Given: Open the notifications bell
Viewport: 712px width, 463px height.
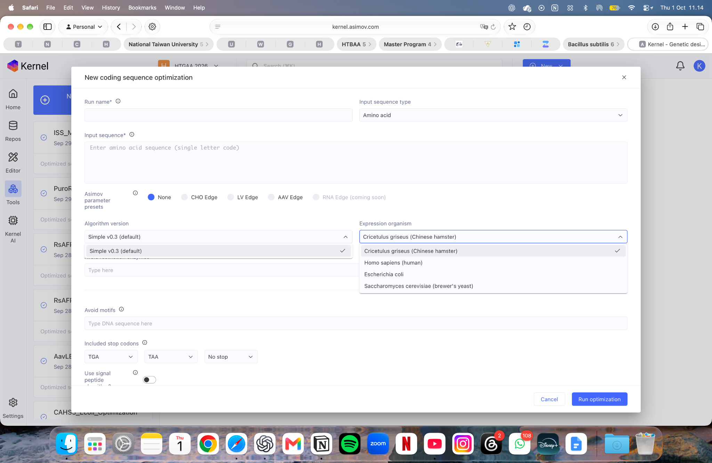Looking at the screenshot, I should point(680,66).
